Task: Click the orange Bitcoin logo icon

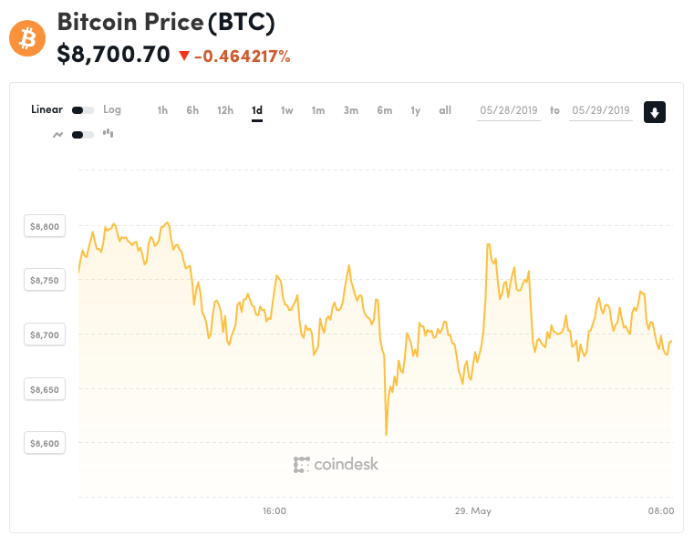Action: pyautogui.click(x=27, y=38)
